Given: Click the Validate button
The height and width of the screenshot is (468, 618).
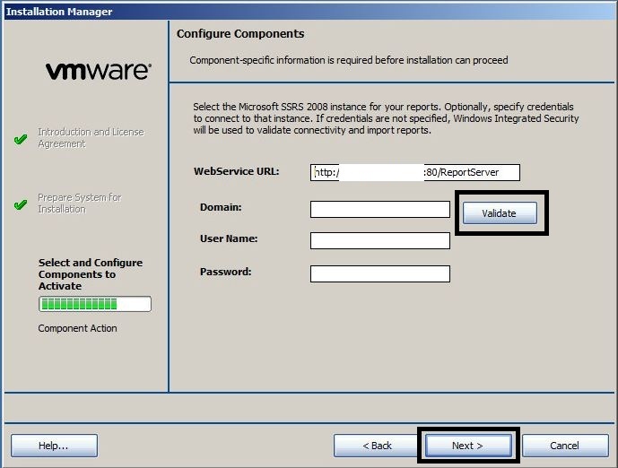Looking at the screenshot, I should coord(500,213).
